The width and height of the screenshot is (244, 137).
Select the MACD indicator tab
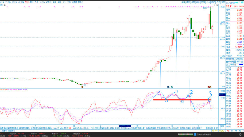(56, 128)
